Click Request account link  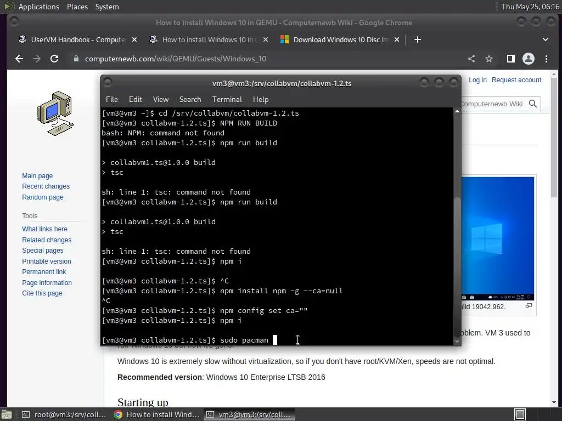pyautogui.click(x=516, y=80)
